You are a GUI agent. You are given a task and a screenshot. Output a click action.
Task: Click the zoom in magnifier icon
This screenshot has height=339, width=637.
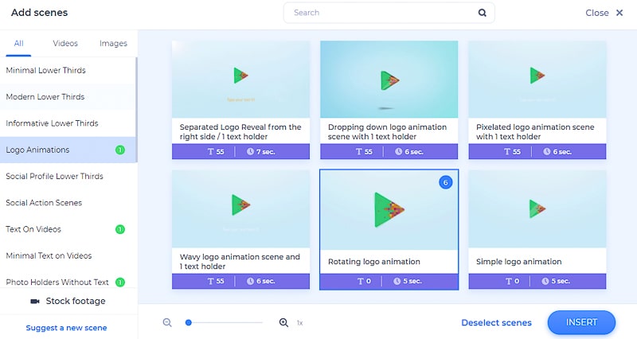coord(283,322)
